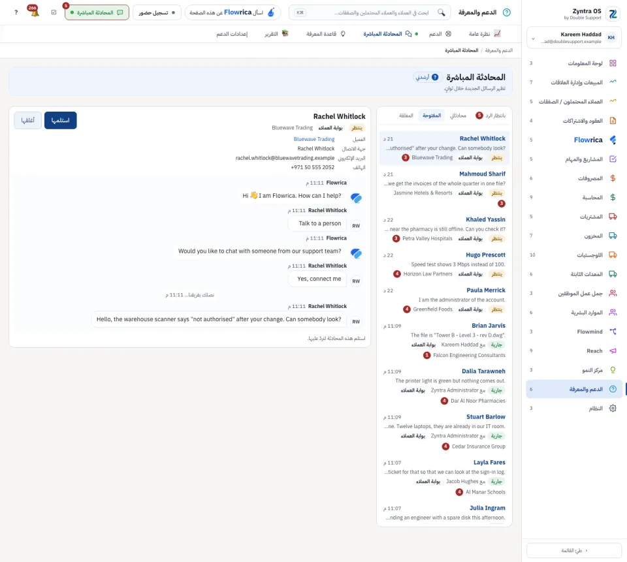Open the Reach megaphone icon in sidebar
The image size is (627, 562).
pos(613,351)
